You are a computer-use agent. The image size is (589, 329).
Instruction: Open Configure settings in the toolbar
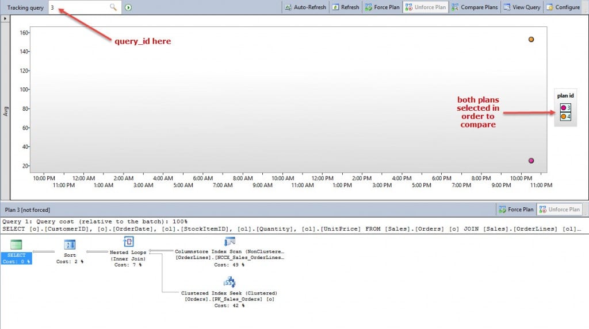pyautogui.click(x=563, y=7)
